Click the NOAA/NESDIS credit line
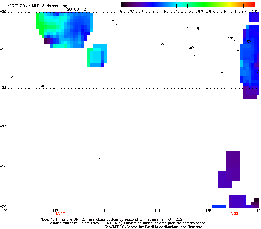The image size is (261, 229). (x=152, y=227)
